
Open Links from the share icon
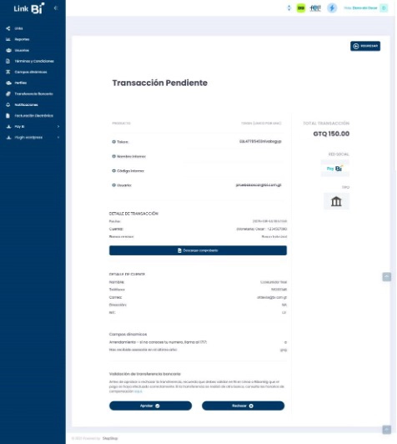coord(8,28)
